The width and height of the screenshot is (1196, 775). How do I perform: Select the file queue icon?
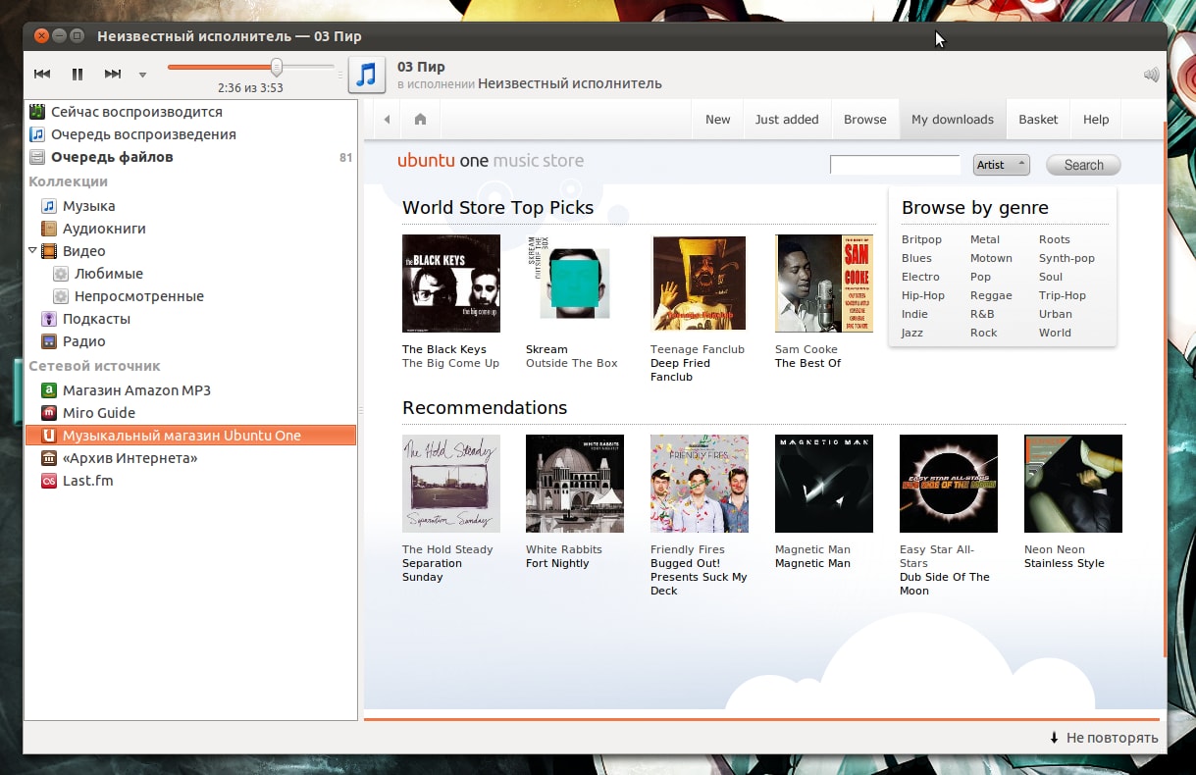click(37, 157)
